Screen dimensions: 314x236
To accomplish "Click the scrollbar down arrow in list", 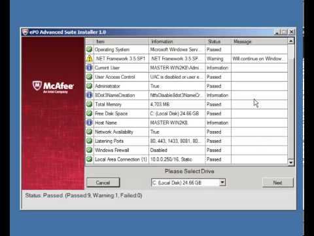I will 291,163.
